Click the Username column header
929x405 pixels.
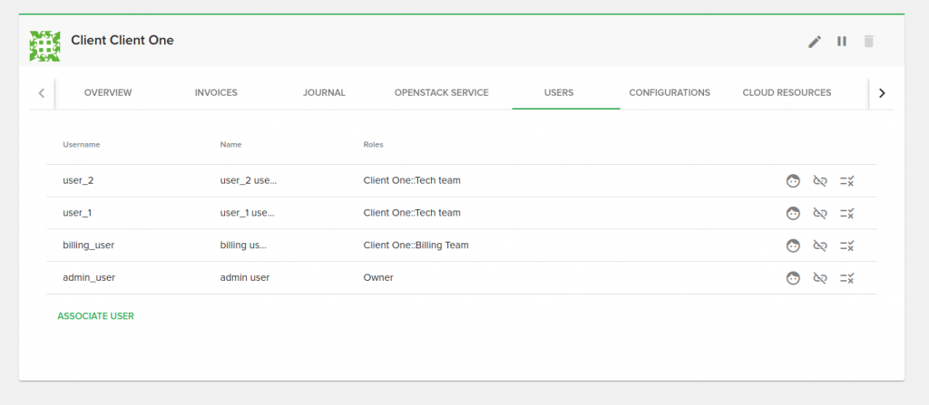(x=81, y=144)
